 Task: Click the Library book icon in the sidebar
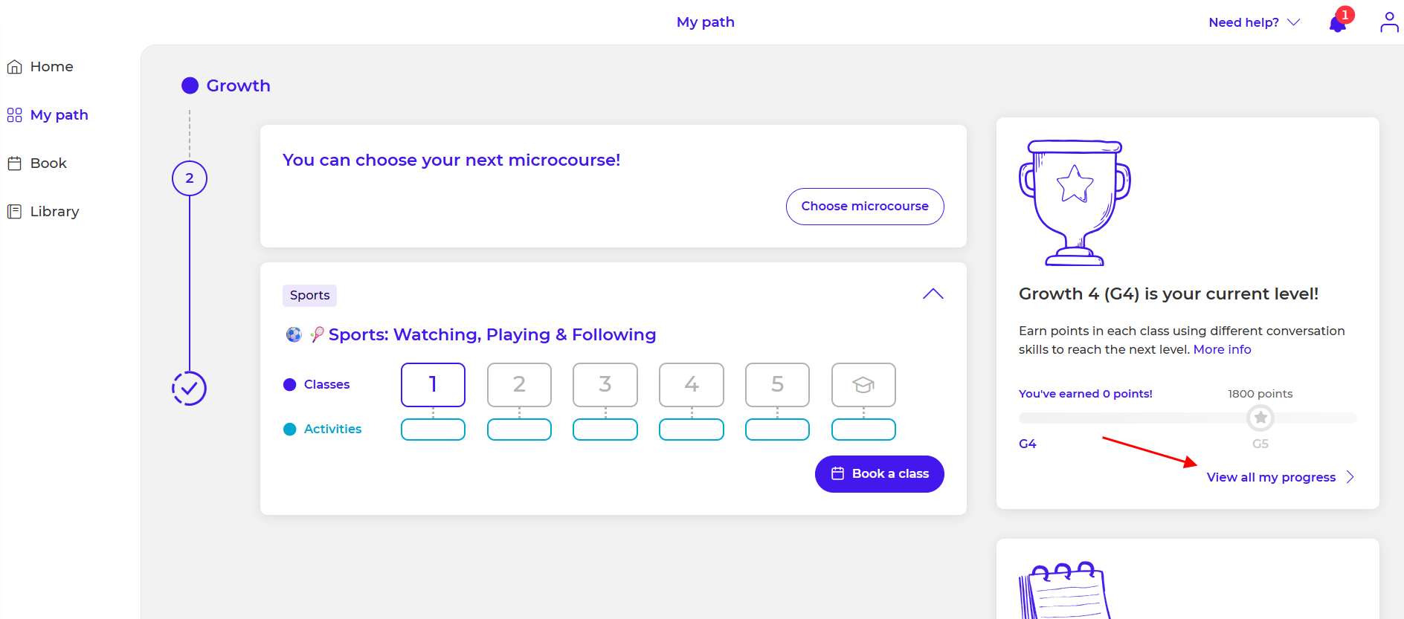(14, 212)
